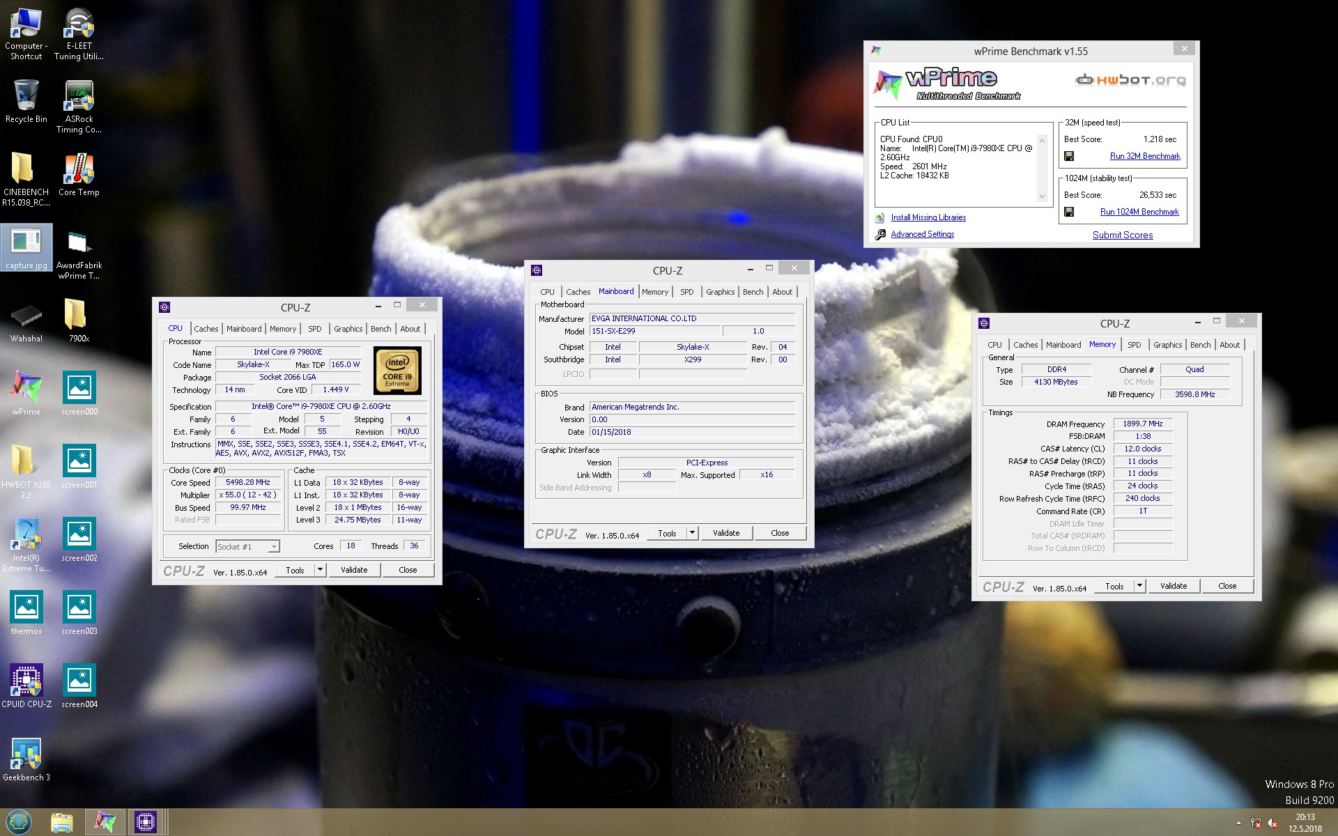Click the Advanced Settings wrench icon
Viewport: 1338px width, 836px height.
point(880,234)
